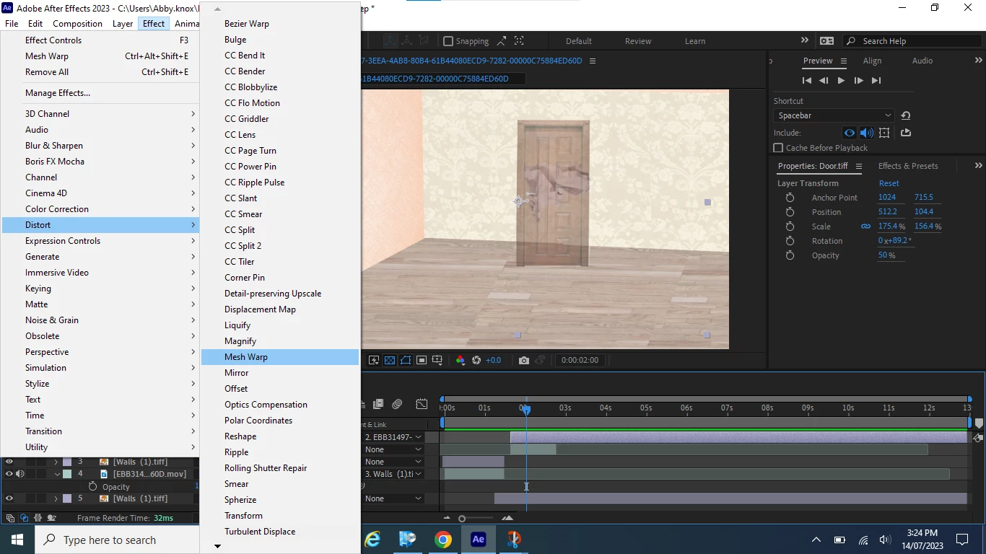Screen dimensions: 986x554
Task: Open the Preview panel menu icon
Action: click(x=844, y=61)
